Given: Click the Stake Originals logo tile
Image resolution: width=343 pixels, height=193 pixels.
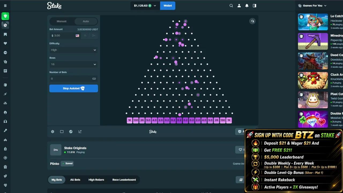Looking at the screenshot, I should pyautogui.click(x=56, y=150).
